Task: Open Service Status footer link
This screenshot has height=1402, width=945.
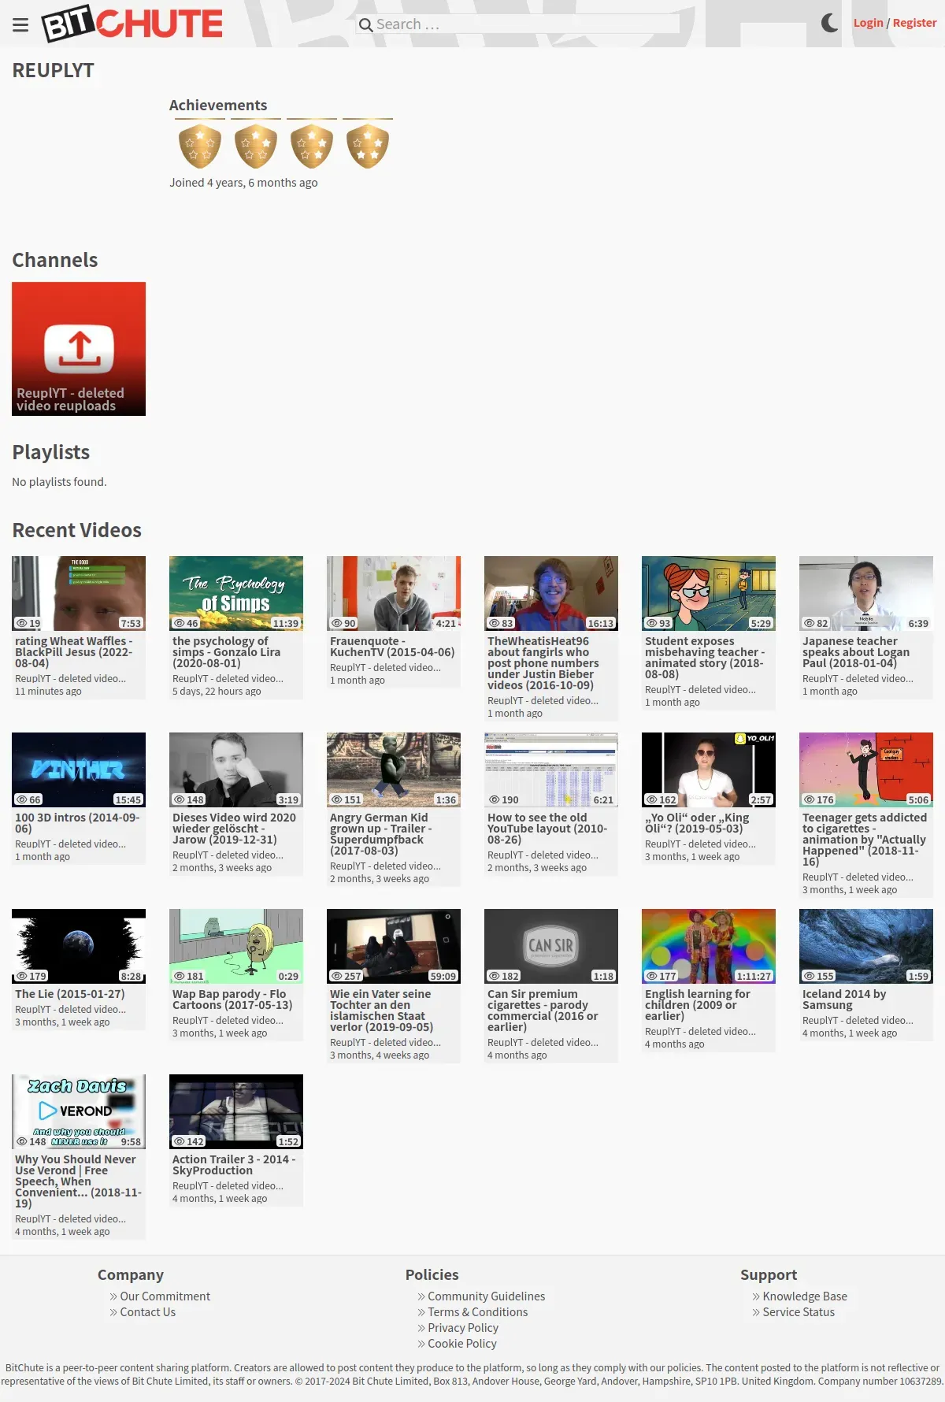Action: click(x=799, y=1312)
